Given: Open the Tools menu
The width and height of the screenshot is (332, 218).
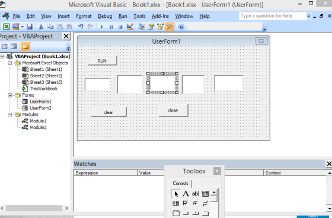Looking at the screenshot, I should pos(139,16).
